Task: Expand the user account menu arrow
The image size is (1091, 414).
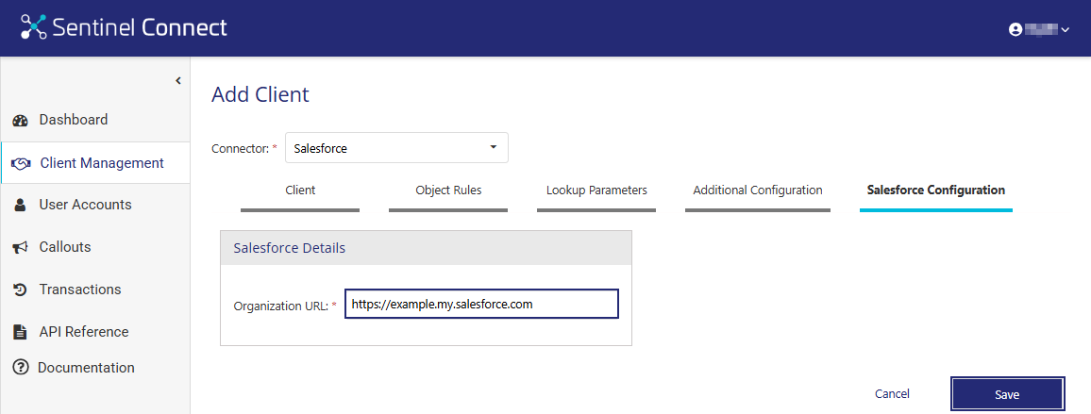Action: [1066, 30]
